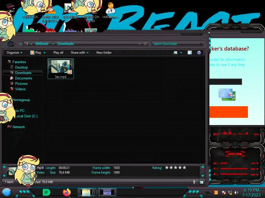This screenshot has height=198, width=265.
Task: Select Downloads in the navigation pane
Action: 23,73
